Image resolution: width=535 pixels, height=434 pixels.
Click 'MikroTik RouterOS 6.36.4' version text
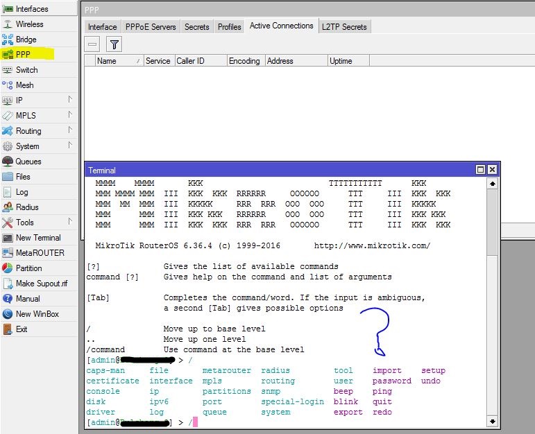(153, 245)
